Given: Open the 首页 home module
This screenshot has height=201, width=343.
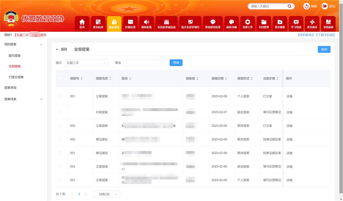Looking at the screenshot, I should 82,23.
